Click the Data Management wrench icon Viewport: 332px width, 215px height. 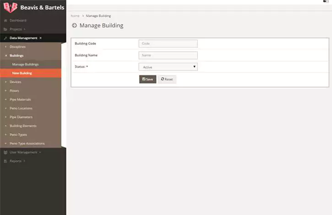tap(5, 38)
